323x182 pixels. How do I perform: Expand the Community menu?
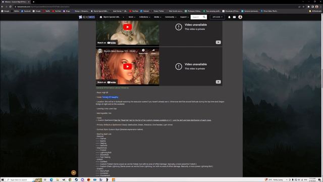(171, 17)
